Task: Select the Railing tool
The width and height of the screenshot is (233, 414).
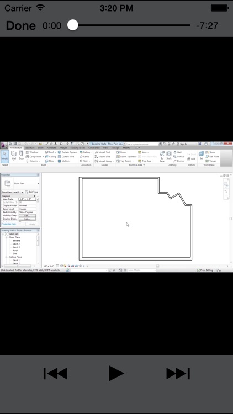Action: pyautogui.click(x=86, y=152)
